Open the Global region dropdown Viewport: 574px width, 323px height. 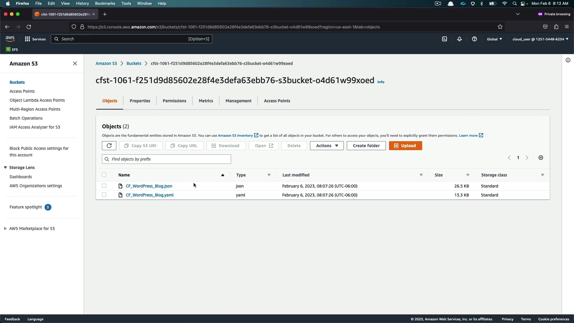[x=494, y=39]
